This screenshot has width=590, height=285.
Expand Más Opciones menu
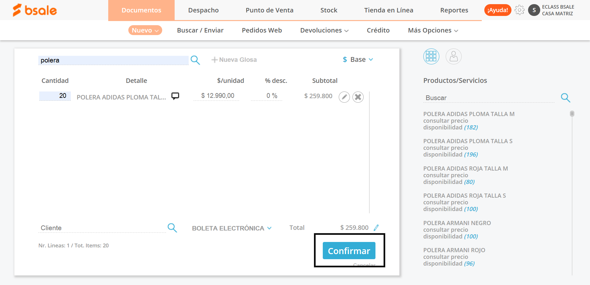pos(433,30)
